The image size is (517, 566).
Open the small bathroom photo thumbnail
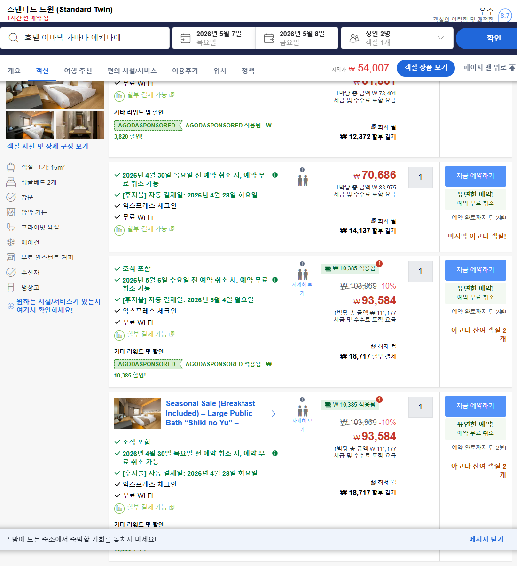tap(80, 125)
